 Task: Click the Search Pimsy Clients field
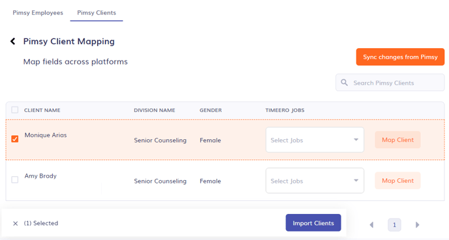(x=390, y=83)
